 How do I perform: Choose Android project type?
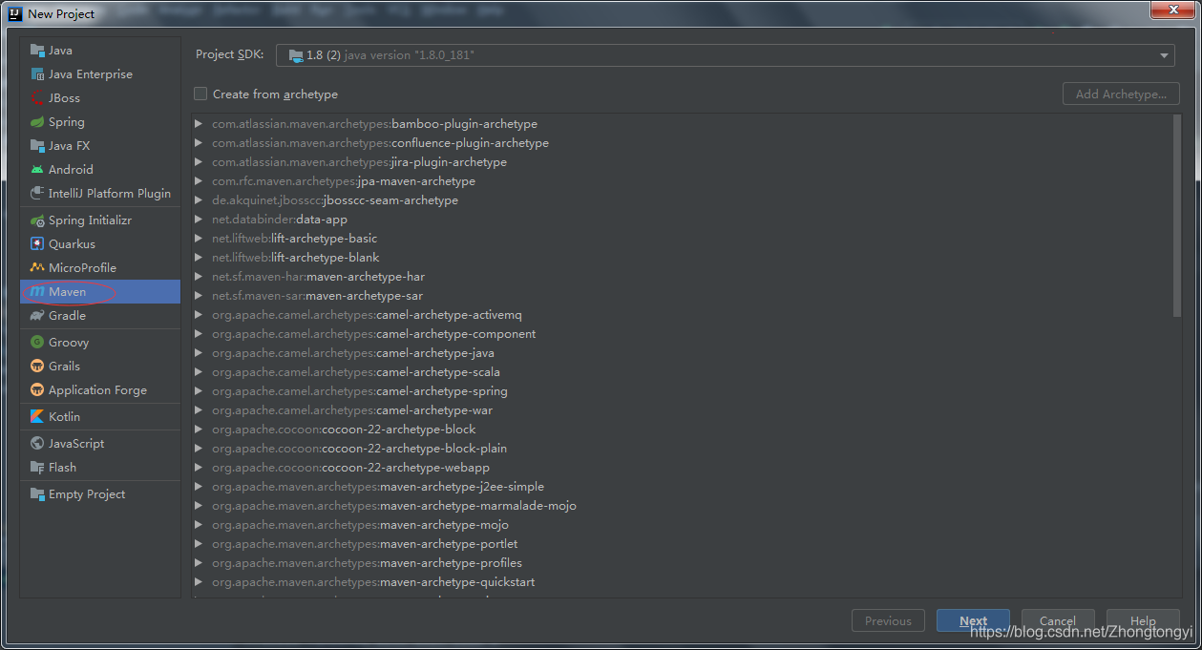100,170
